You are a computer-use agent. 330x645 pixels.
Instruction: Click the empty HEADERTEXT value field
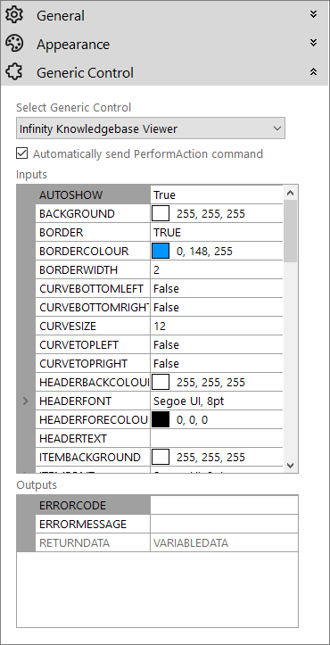click(217, 439)
